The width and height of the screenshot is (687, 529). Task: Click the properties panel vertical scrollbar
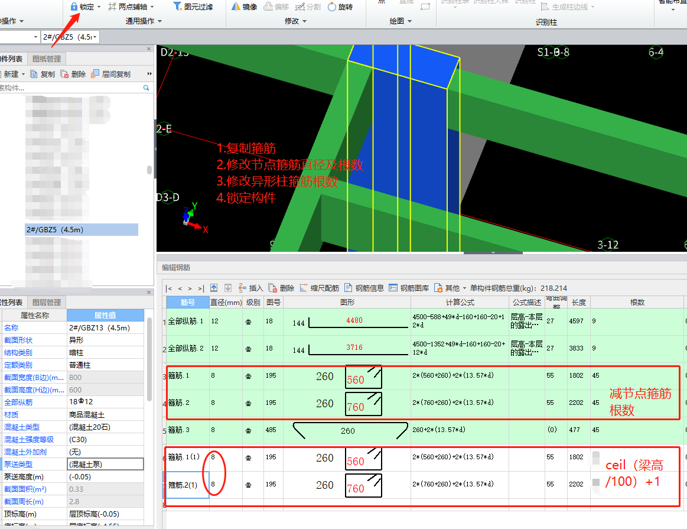point(149,359)
